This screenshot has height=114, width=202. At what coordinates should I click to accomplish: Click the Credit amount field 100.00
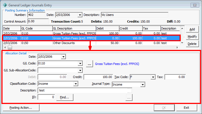coord(98,77)
